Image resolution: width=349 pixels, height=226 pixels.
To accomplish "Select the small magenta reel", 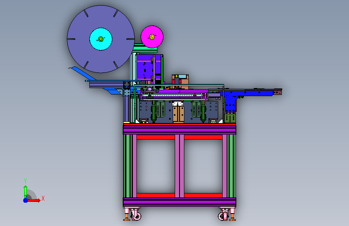I will coord(152,37).
